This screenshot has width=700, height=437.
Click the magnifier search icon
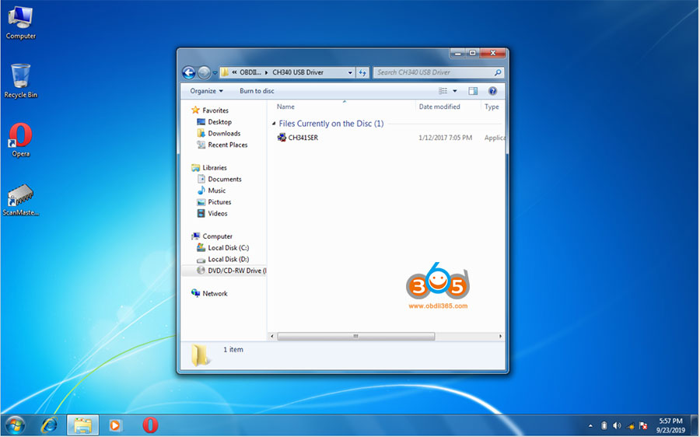point(498,72)
